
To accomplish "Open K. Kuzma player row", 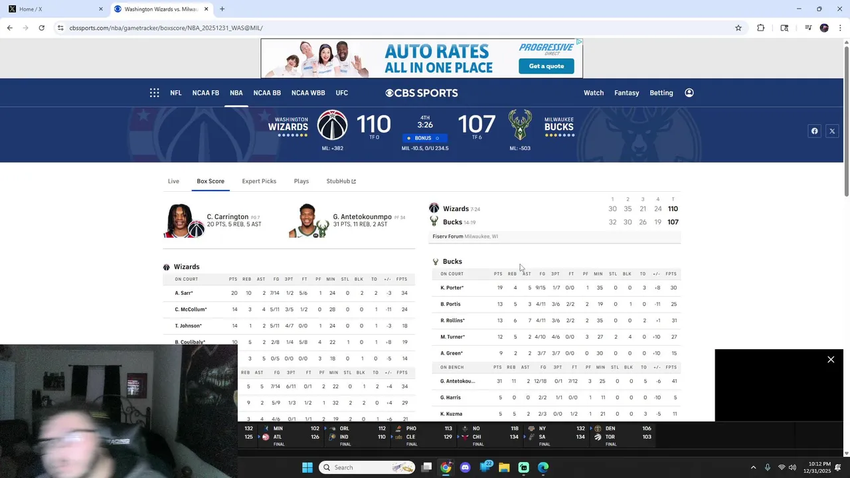I will click(554, 414).
